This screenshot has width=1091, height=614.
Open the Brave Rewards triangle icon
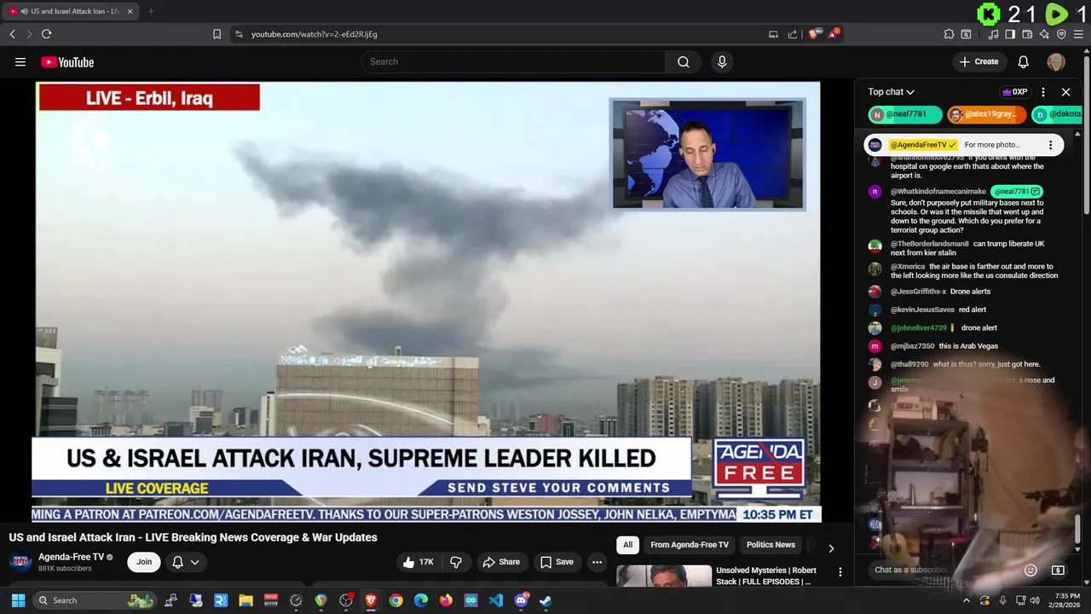(x=833, y=34)
